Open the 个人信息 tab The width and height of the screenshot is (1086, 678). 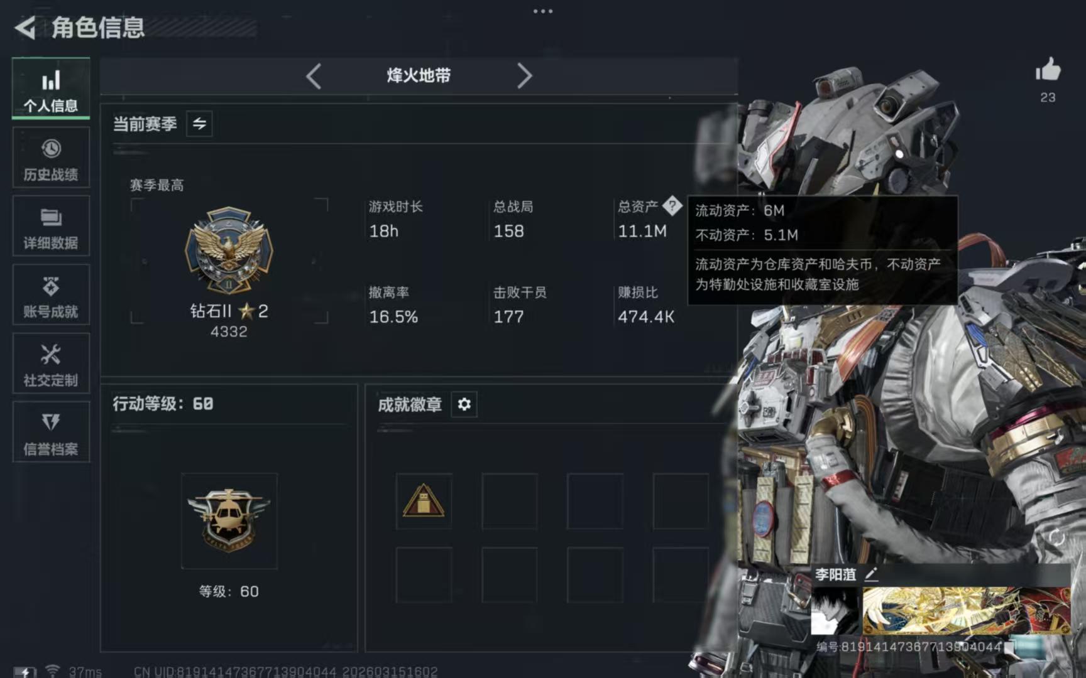click(x=51, y=89)
